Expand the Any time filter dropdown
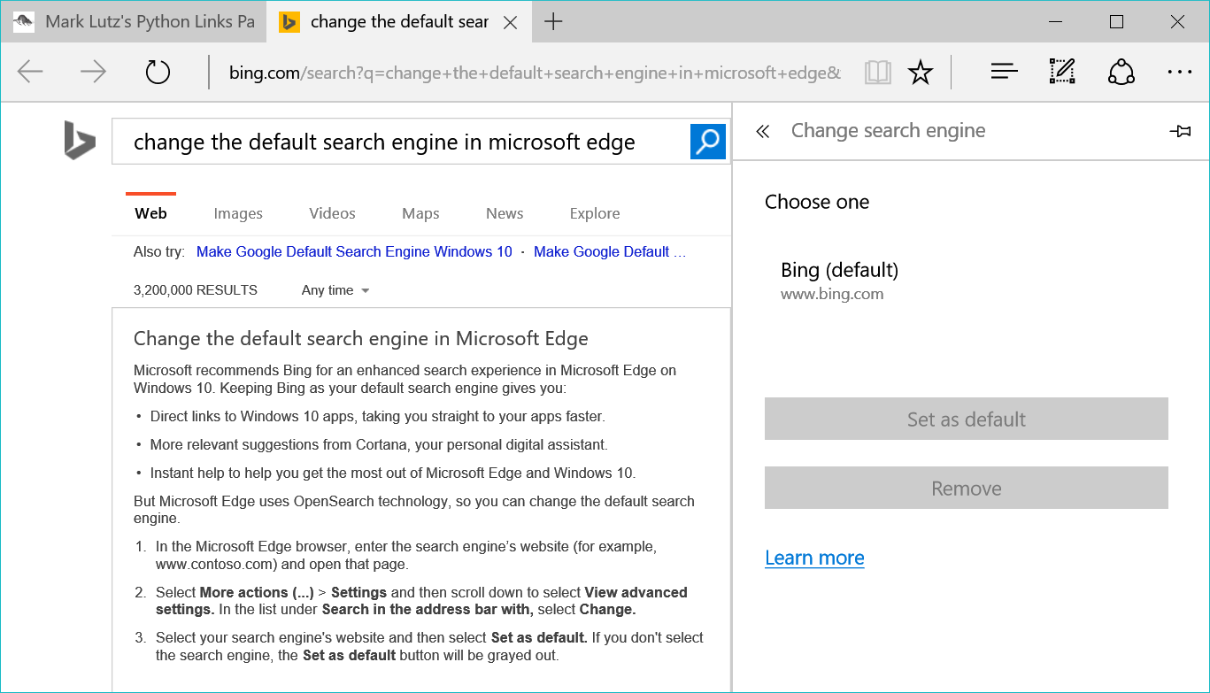Viewport: 1210px width, 693px height. (335, 290)
